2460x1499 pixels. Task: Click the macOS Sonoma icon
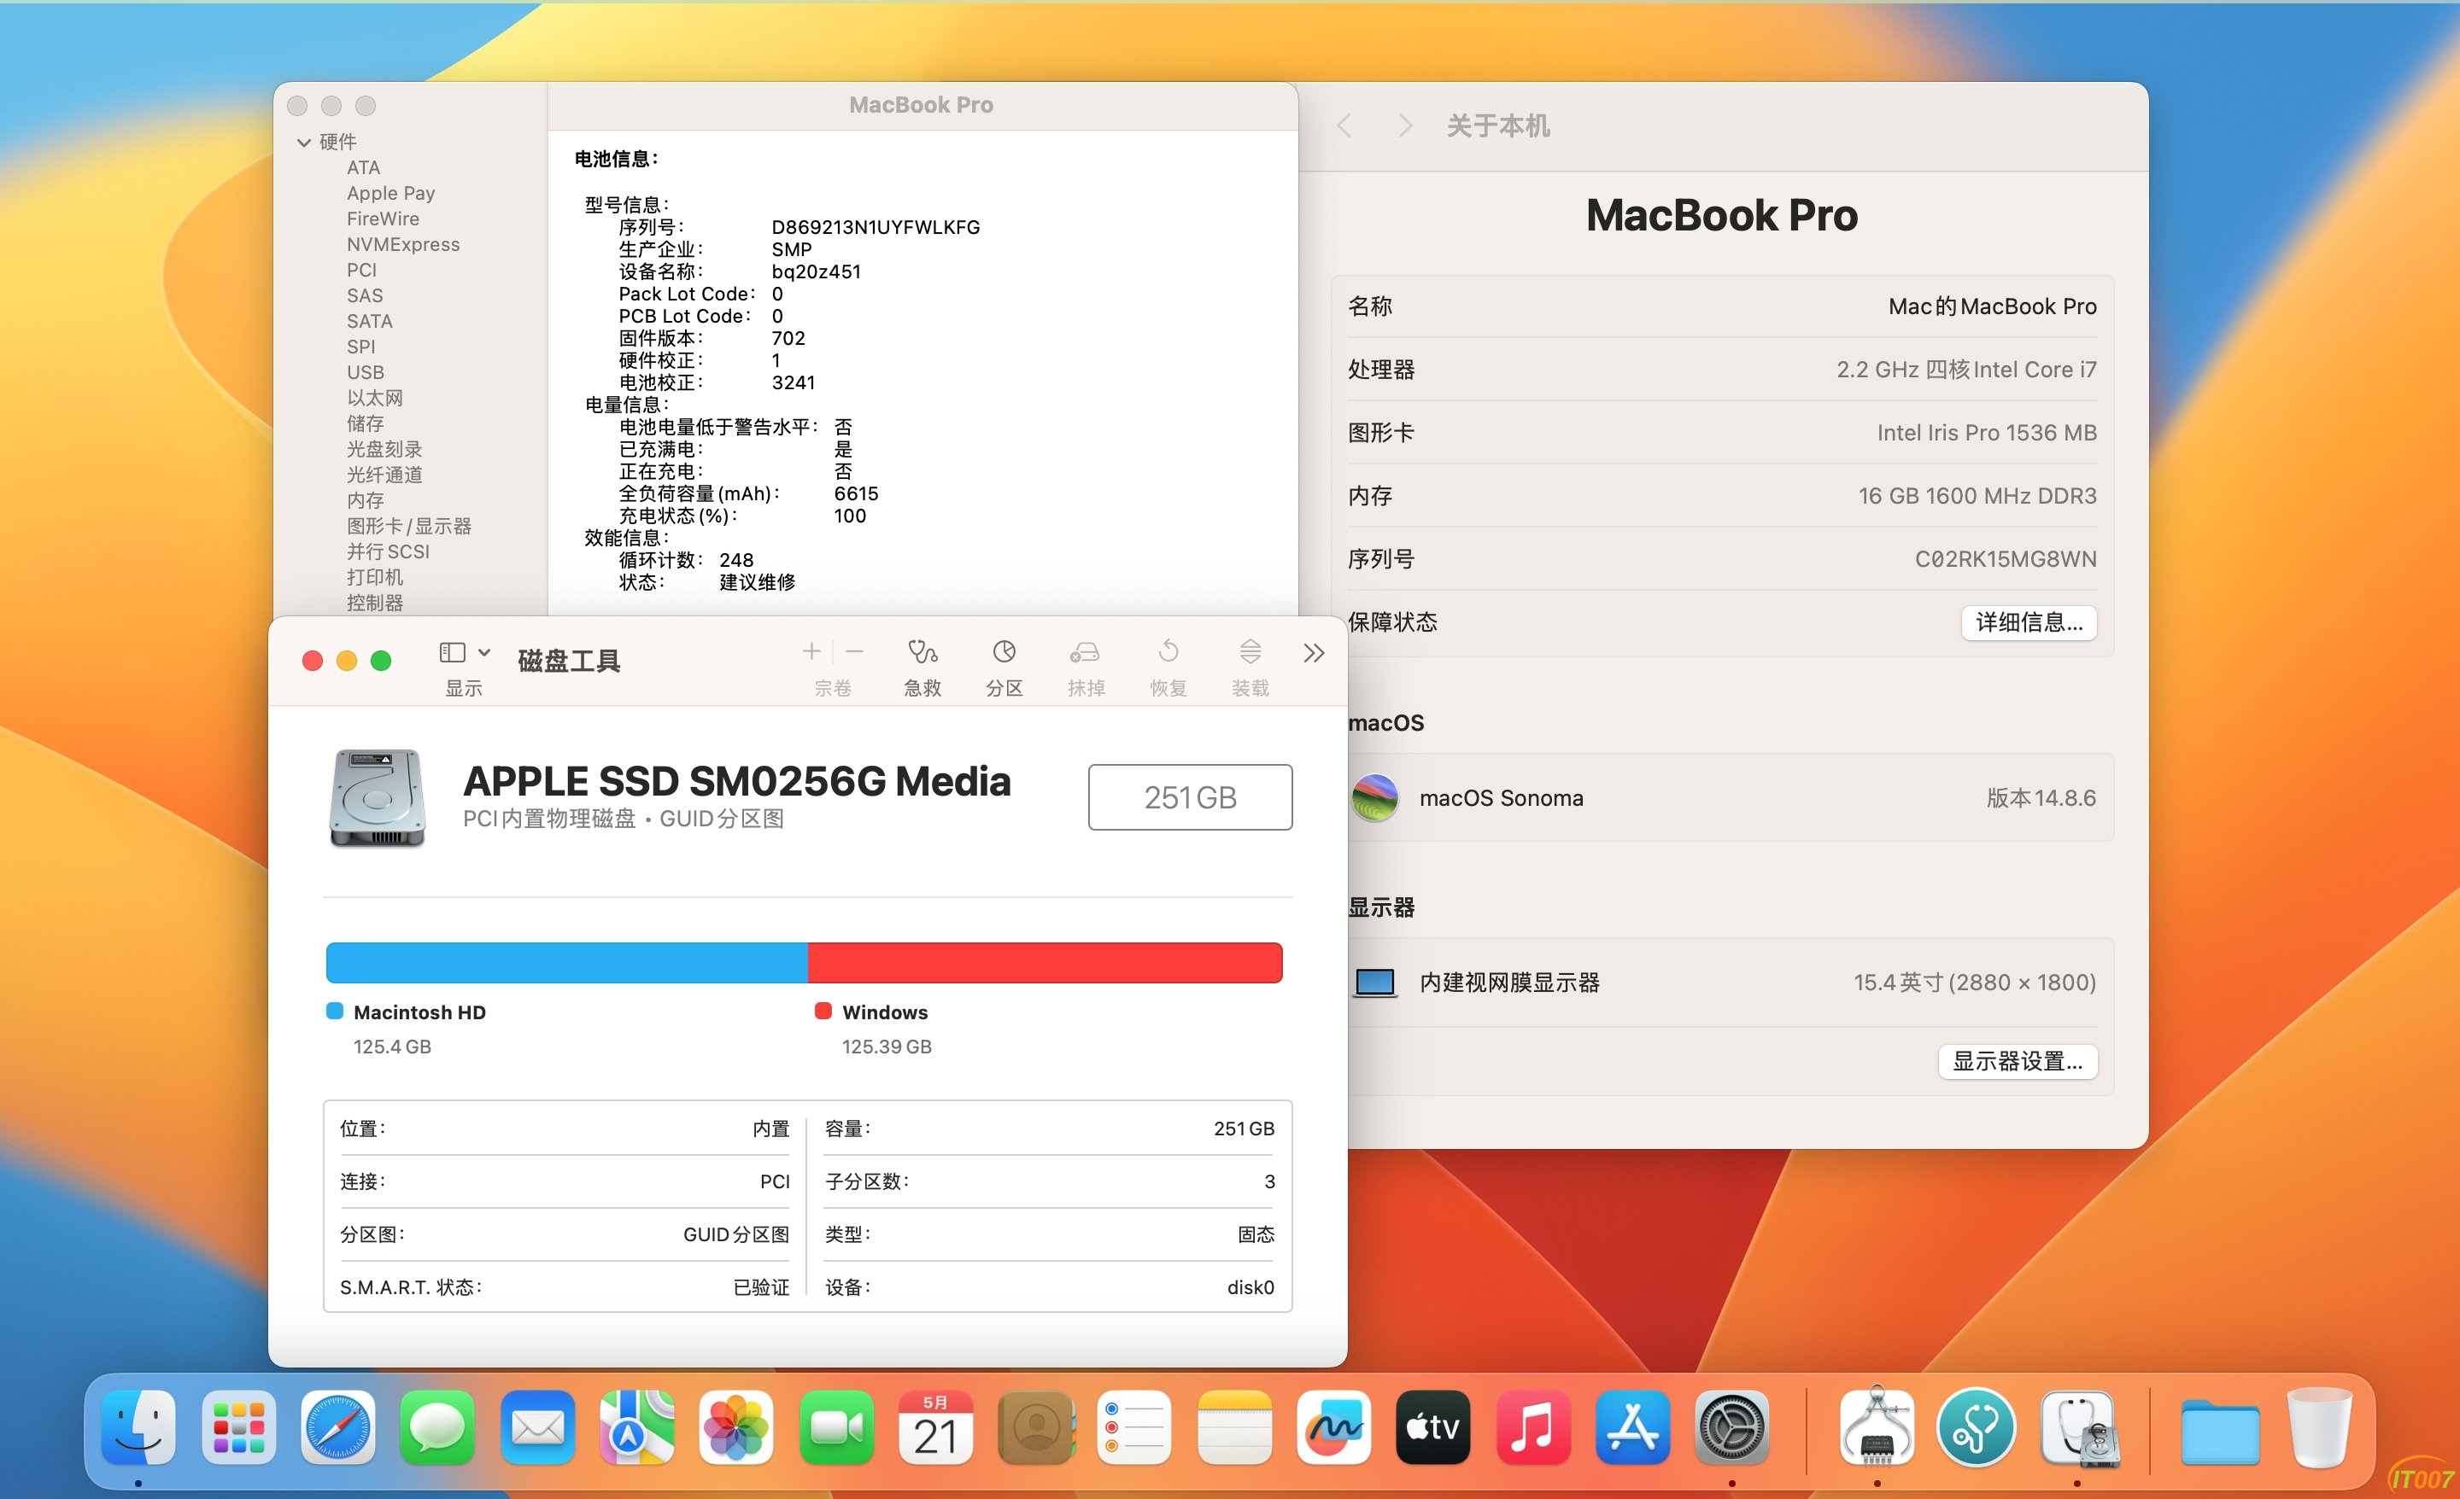pyautogui.click(x=1374, y=798)
